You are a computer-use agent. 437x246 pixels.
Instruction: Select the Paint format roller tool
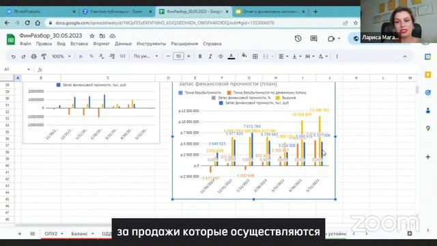point(44,57)
